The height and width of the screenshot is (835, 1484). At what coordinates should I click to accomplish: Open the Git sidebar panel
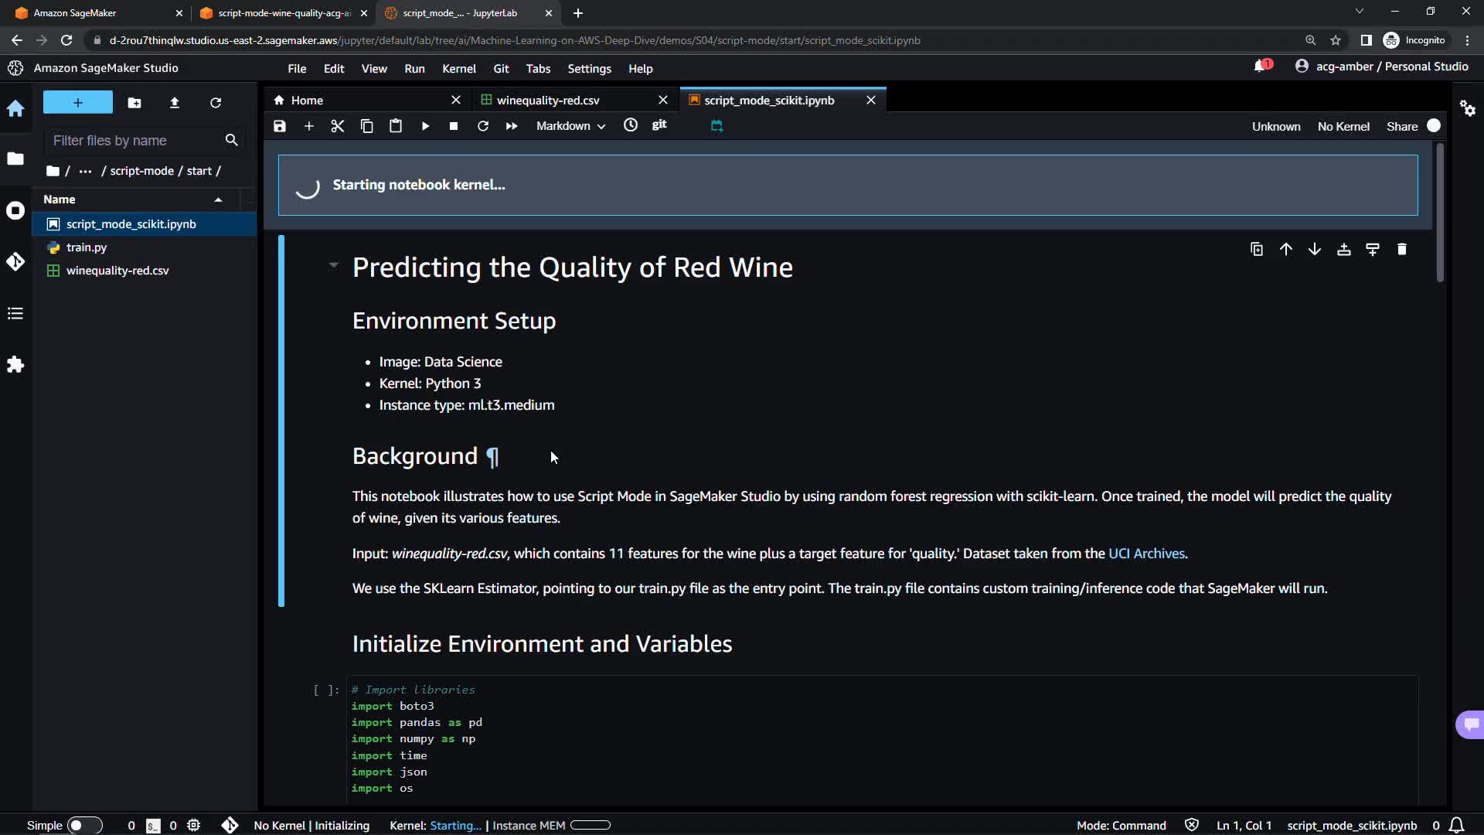15,262
